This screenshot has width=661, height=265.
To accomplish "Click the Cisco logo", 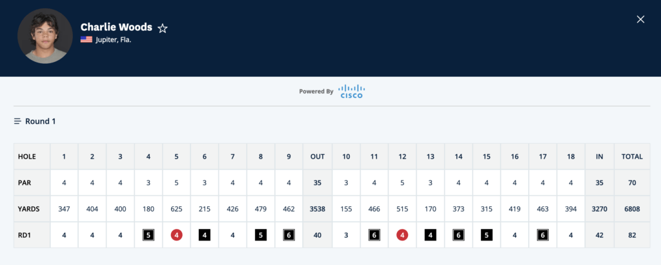I will pos(351,92).
